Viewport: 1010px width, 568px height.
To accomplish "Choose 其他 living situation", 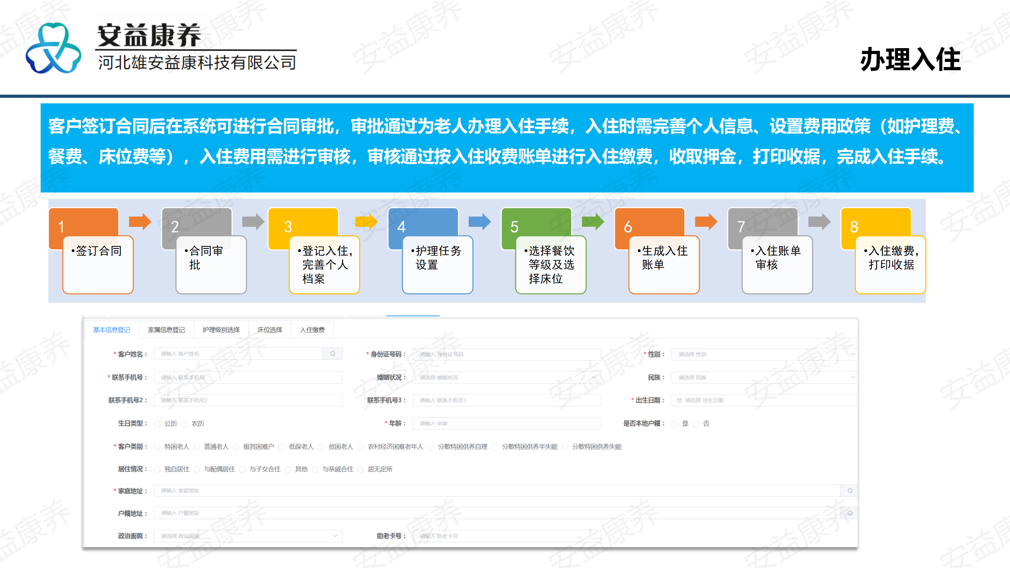I will (x=288, y=469).
